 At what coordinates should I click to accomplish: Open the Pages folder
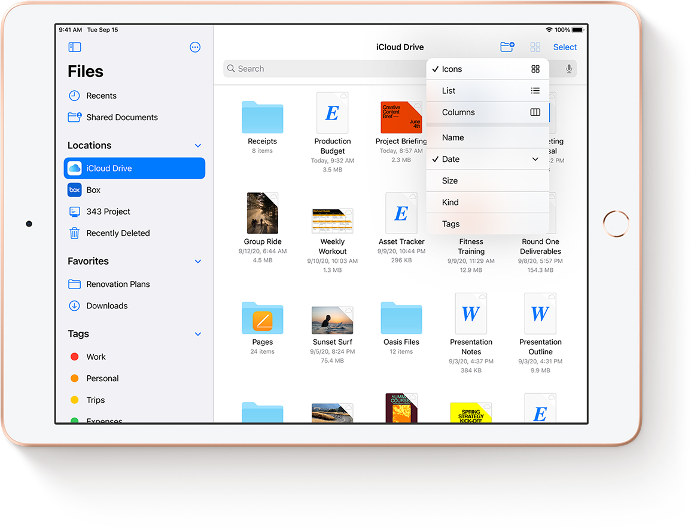pyautogui.click(x=262, y=318)
